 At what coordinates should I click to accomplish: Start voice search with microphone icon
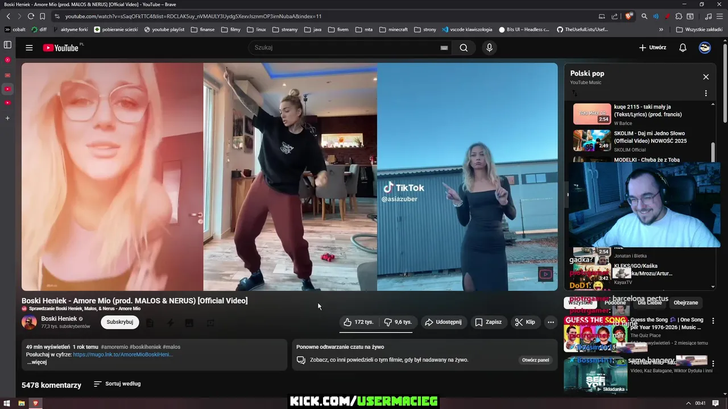(489, 48)
